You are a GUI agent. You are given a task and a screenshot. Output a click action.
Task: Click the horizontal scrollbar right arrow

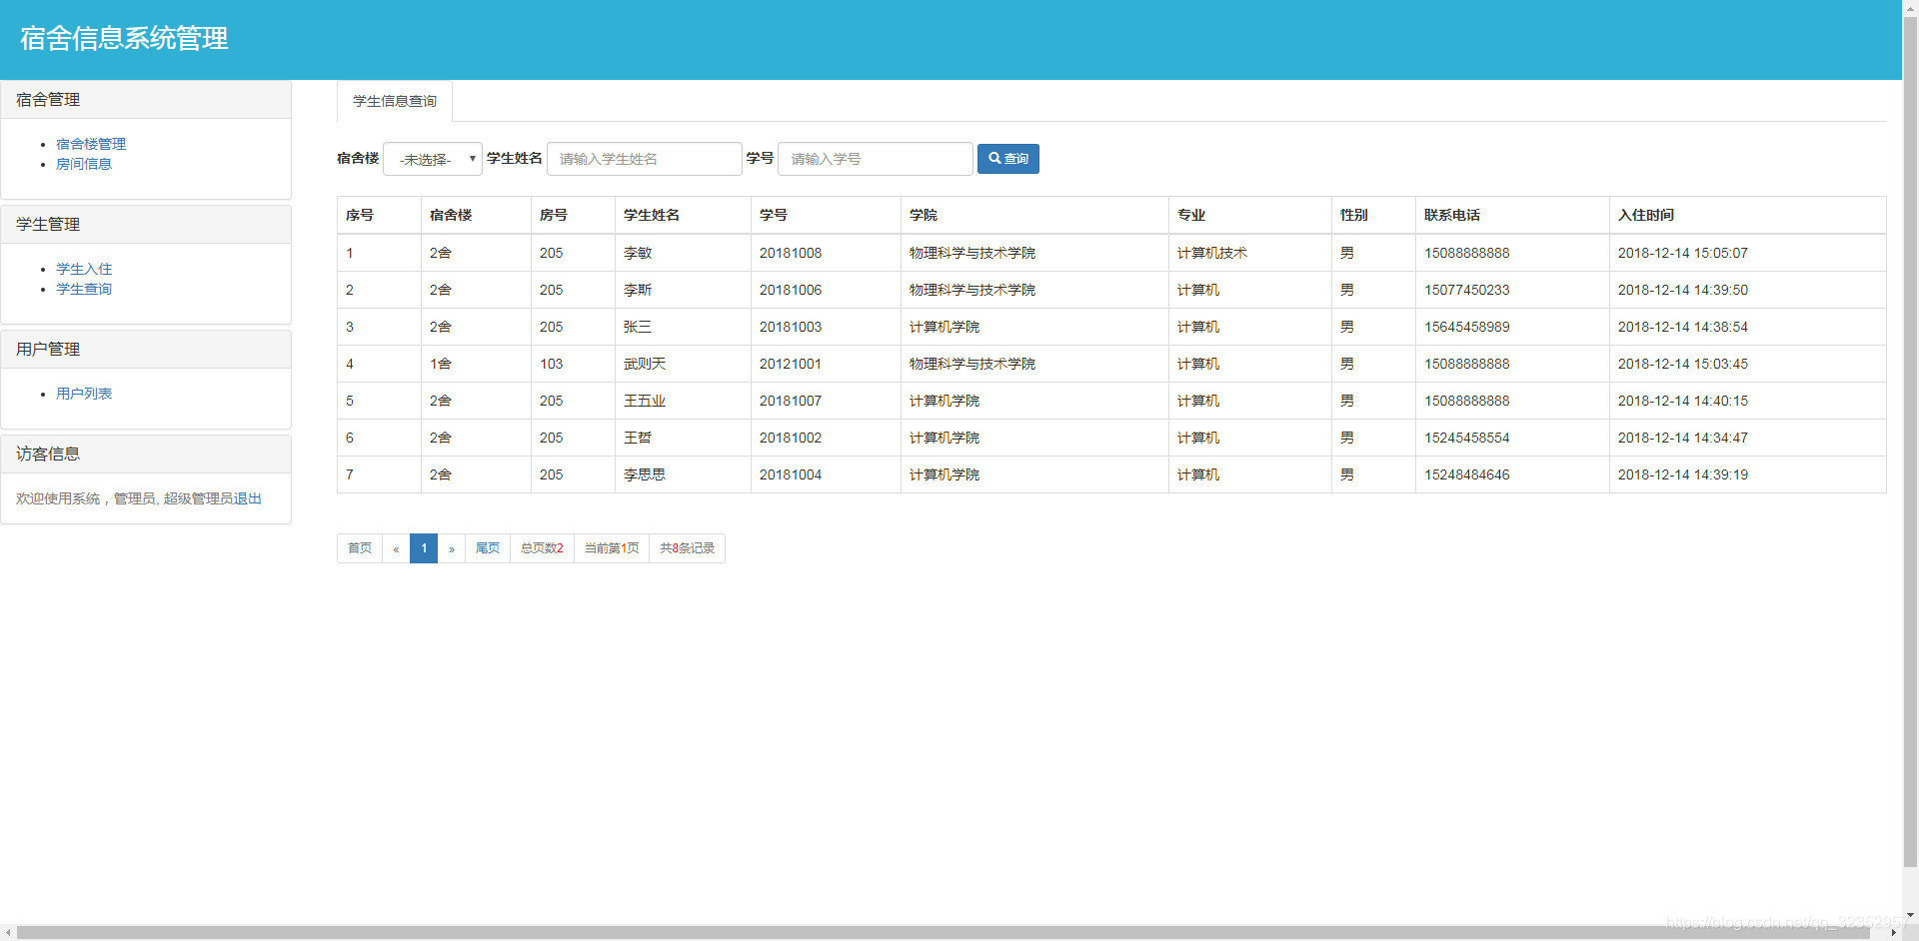[1893, 932]
